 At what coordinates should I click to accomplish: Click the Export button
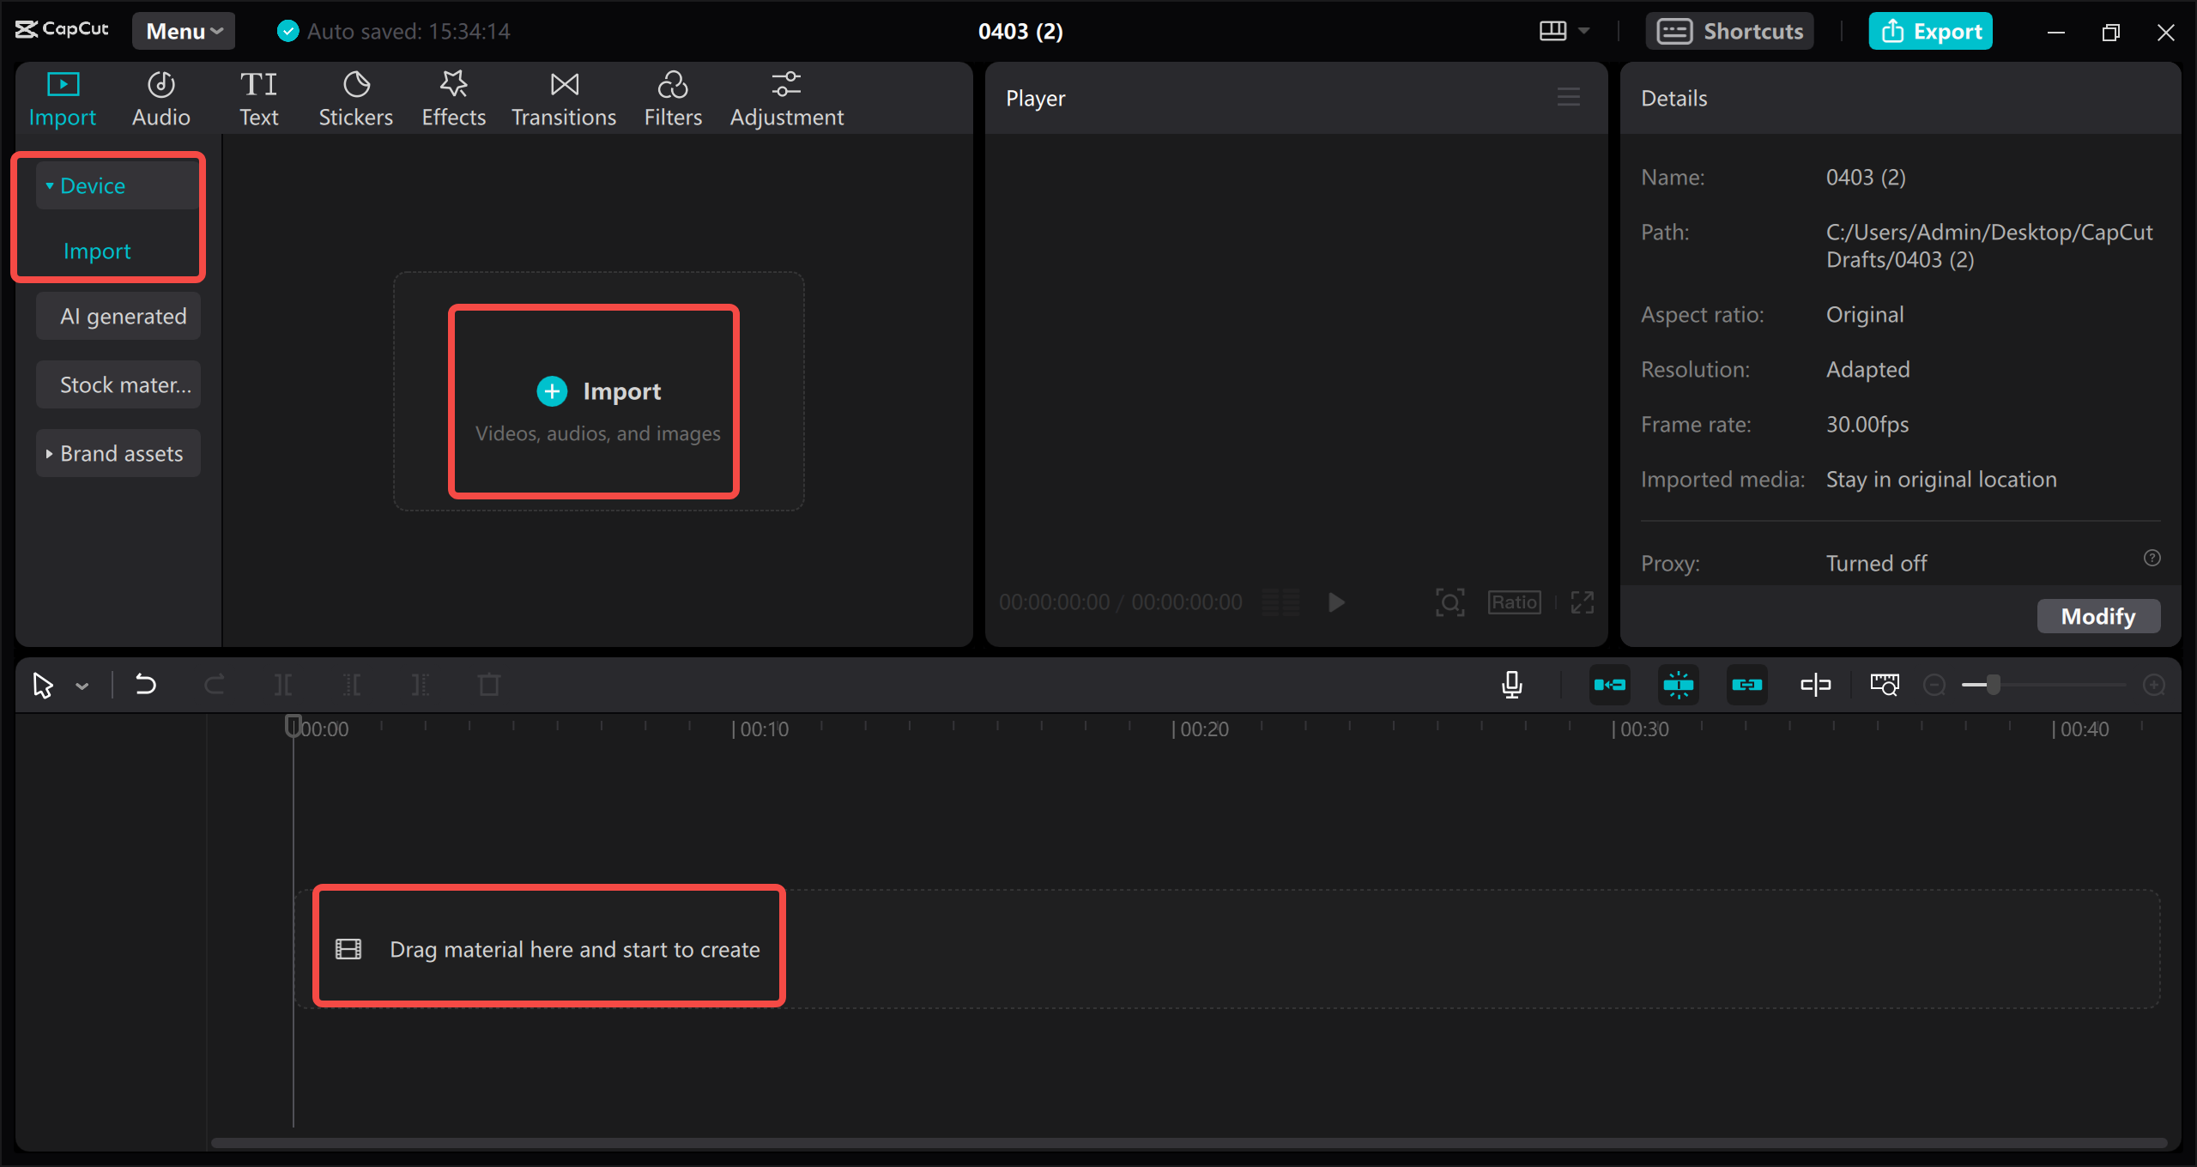pyautogui.click(x=1929, y=30)
